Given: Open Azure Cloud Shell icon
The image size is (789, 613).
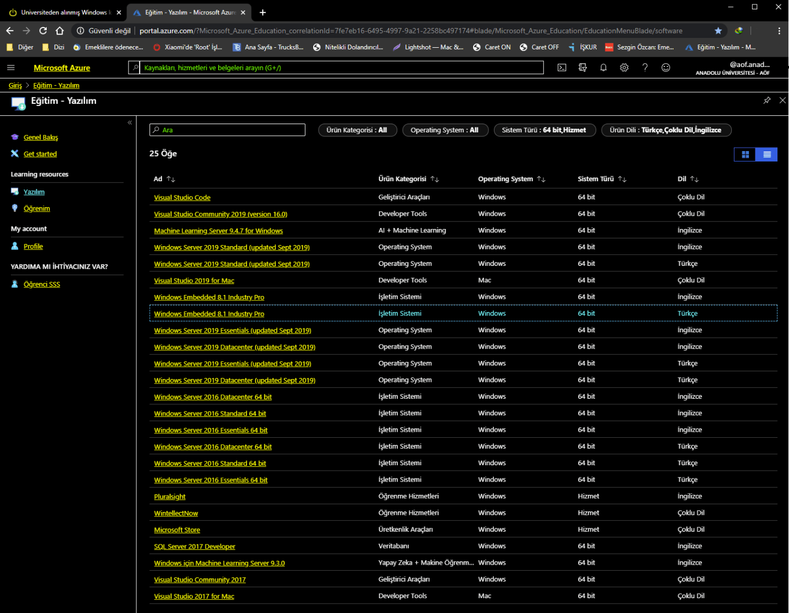Looking at the screenshot, I should point(562,68).
